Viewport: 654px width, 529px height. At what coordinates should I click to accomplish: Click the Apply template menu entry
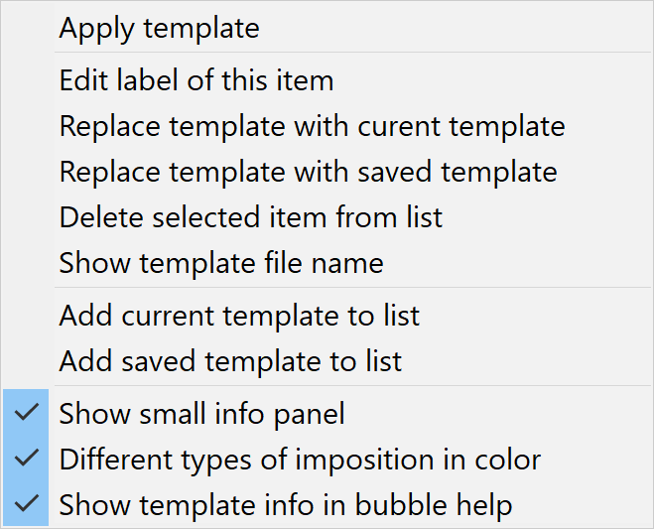(x=159, y=28)
